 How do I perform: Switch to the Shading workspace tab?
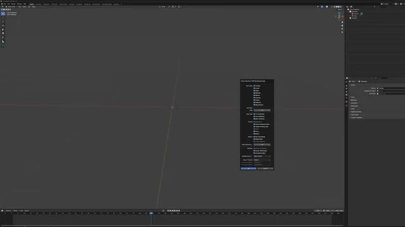point(72,4)
